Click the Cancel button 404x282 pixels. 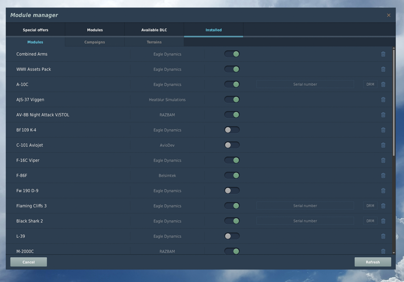click(29, 262)
